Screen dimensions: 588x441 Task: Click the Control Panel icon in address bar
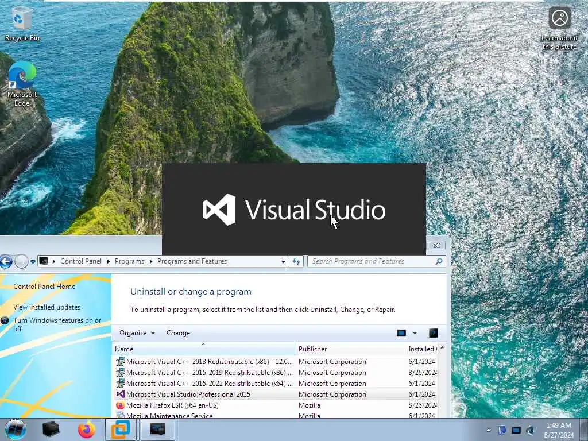pos(44,261)
